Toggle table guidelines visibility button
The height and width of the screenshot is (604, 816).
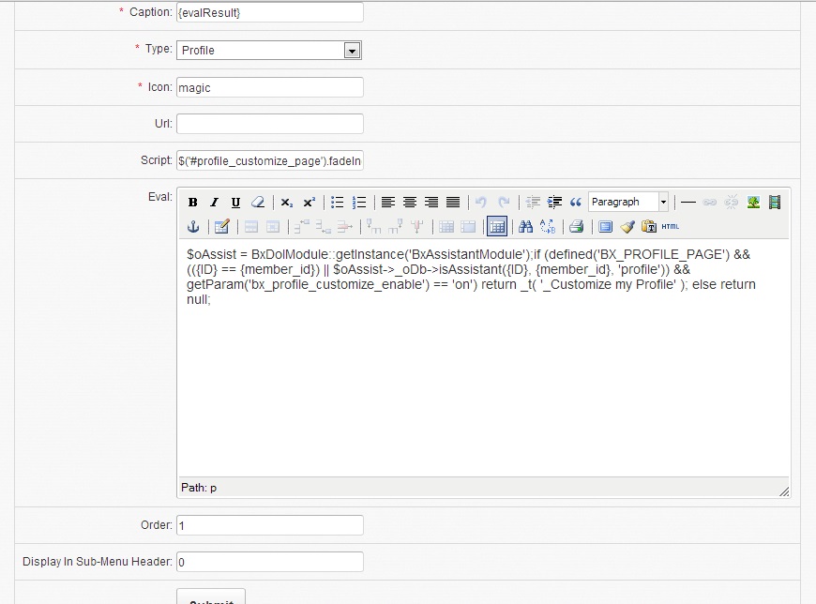(x=497, y=227)
